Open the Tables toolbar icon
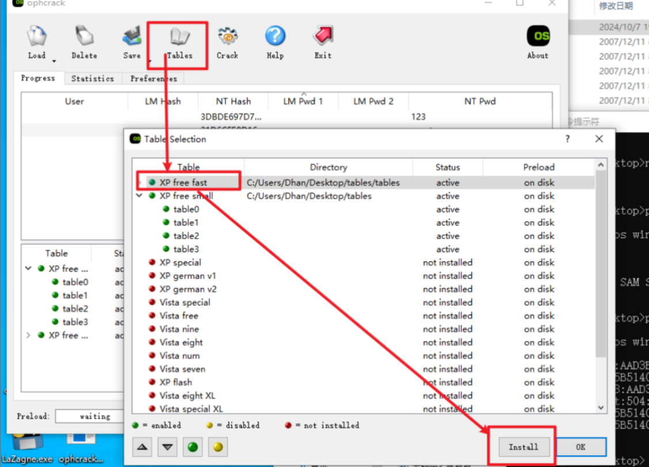Viewport: 649px width, 467px height. coord(180,42)
